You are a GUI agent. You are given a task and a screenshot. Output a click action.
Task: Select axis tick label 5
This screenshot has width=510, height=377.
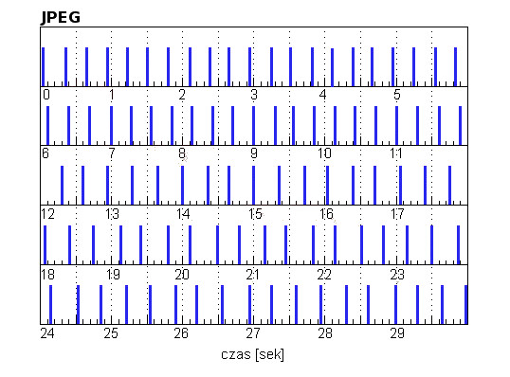[397, 95]
